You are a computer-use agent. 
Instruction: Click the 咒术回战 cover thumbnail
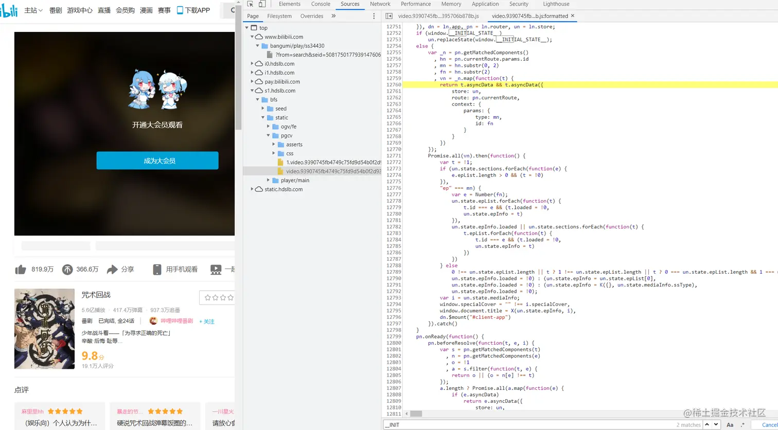[x=44, y=329]
